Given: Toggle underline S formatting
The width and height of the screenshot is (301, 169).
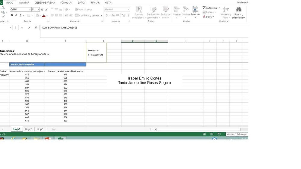Looking at the screenshot, I should tap(20, 15).
